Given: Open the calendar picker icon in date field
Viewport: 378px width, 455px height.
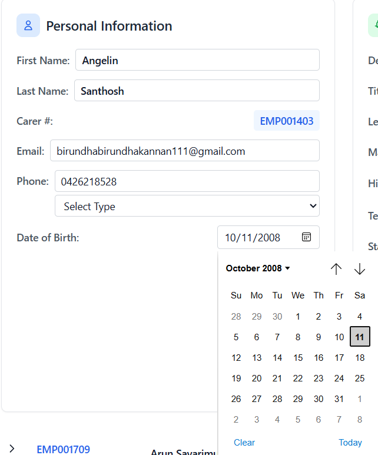Looking at the screenshot, I should tap(306, 237).
